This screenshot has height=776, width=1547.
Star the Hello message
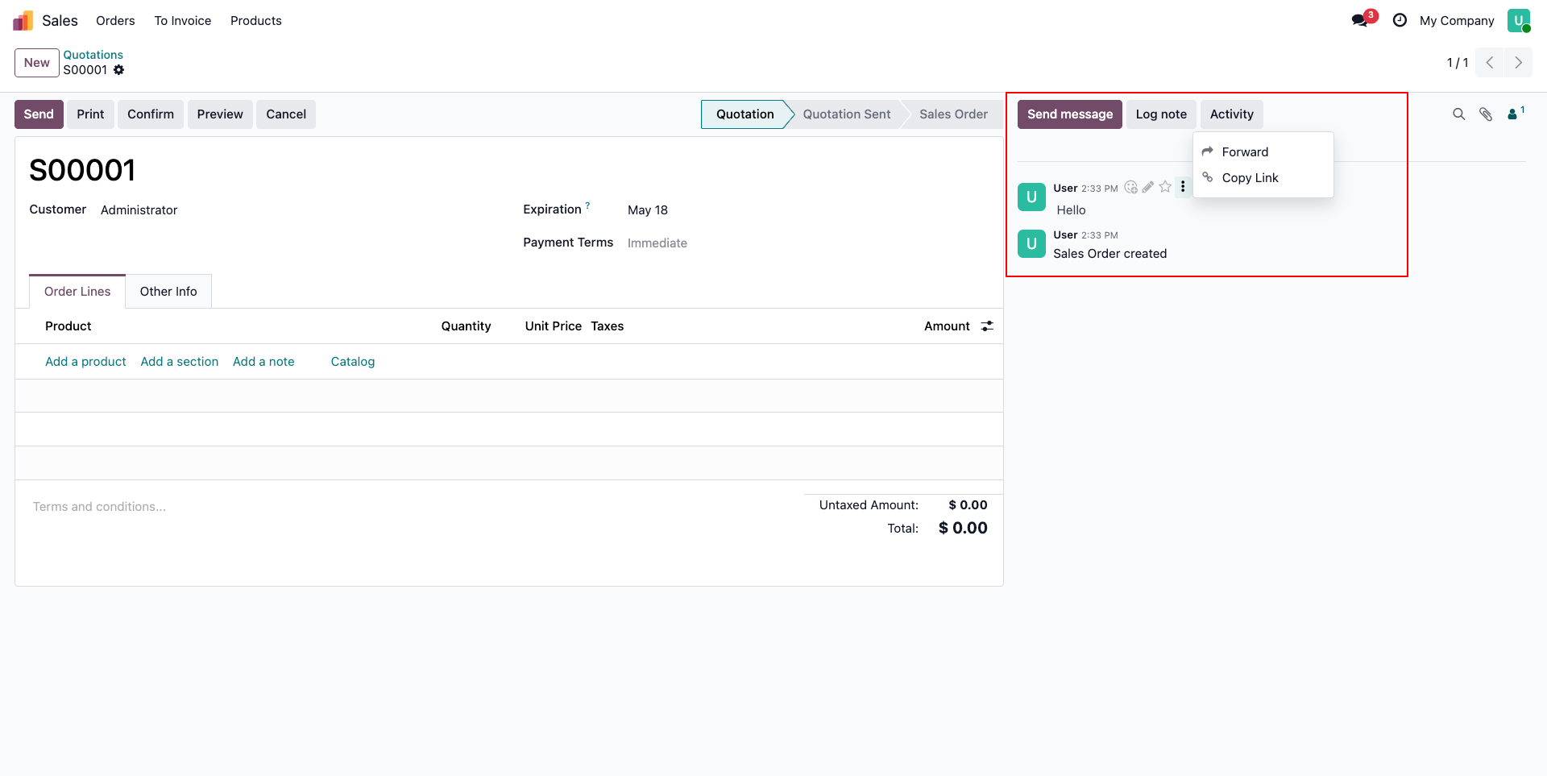click(x=1165, y=187)
